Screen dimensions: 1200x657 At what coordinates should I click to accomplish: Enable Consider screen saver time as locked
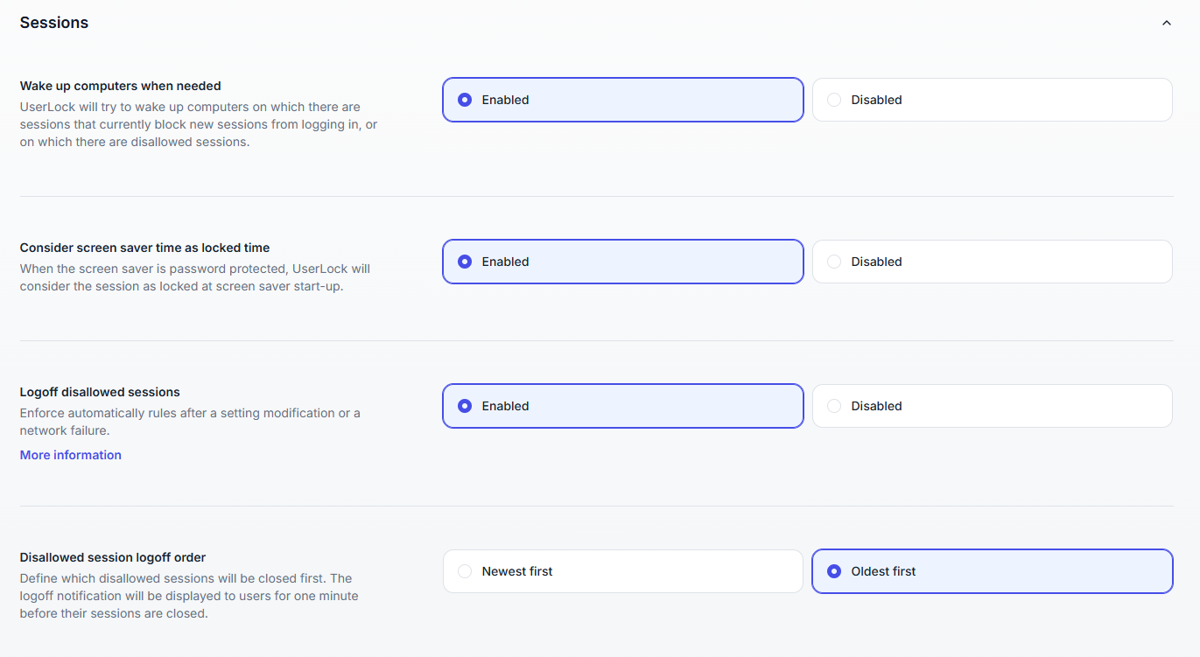(622, 262)
